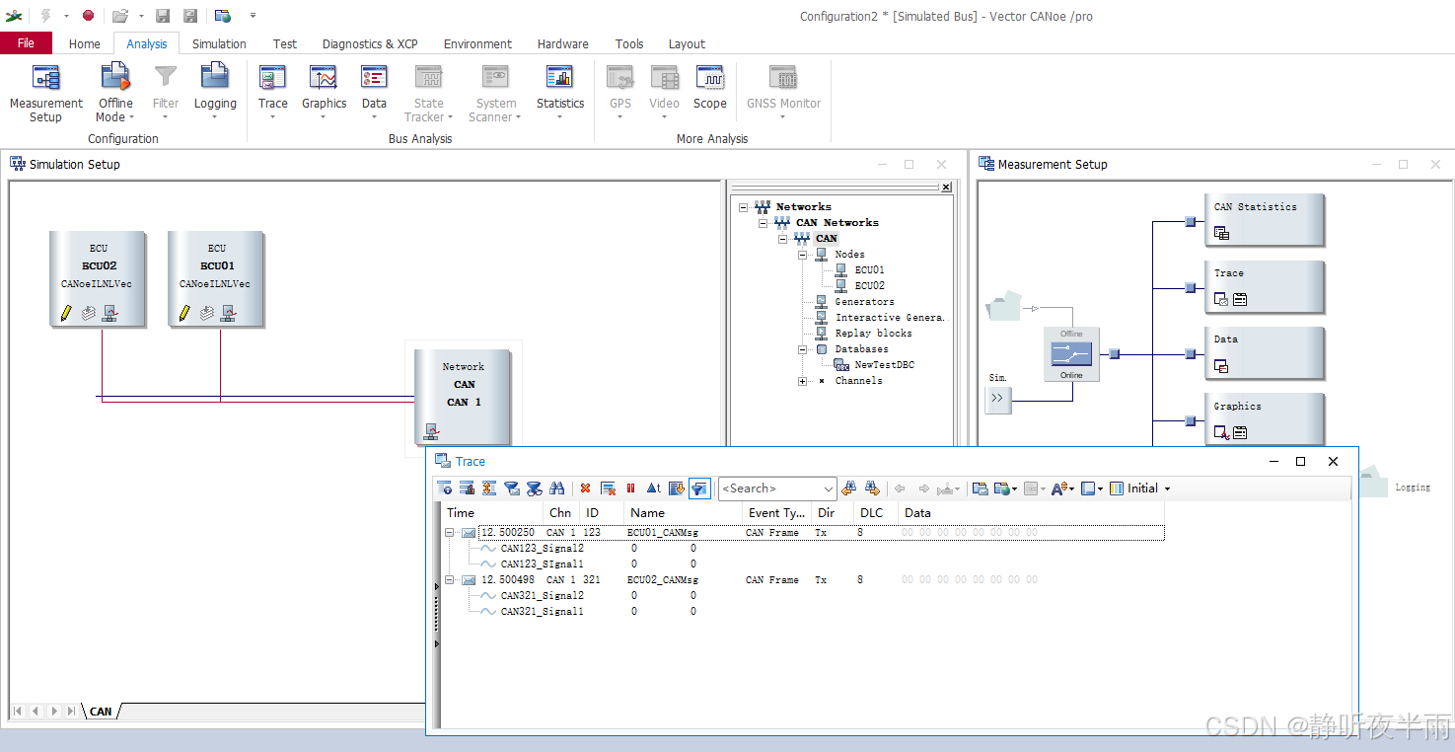Toggle the hotspot square before Trace block

[1190, 288]
